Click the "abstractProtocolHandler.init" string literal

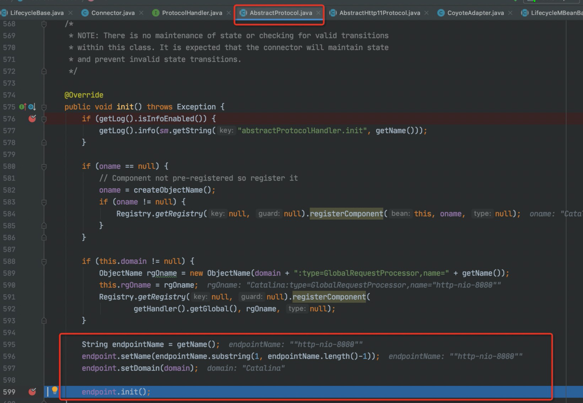(x=302, y=130)
